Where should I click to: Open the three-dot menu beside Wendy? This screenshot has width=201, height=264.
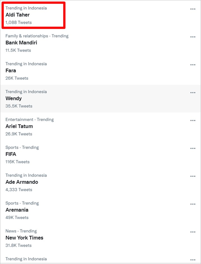click(x=193, y=93)
